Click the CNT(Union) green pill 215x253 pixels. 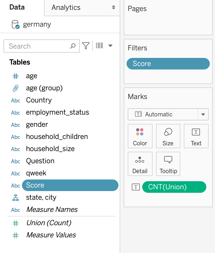pos(174,187)
